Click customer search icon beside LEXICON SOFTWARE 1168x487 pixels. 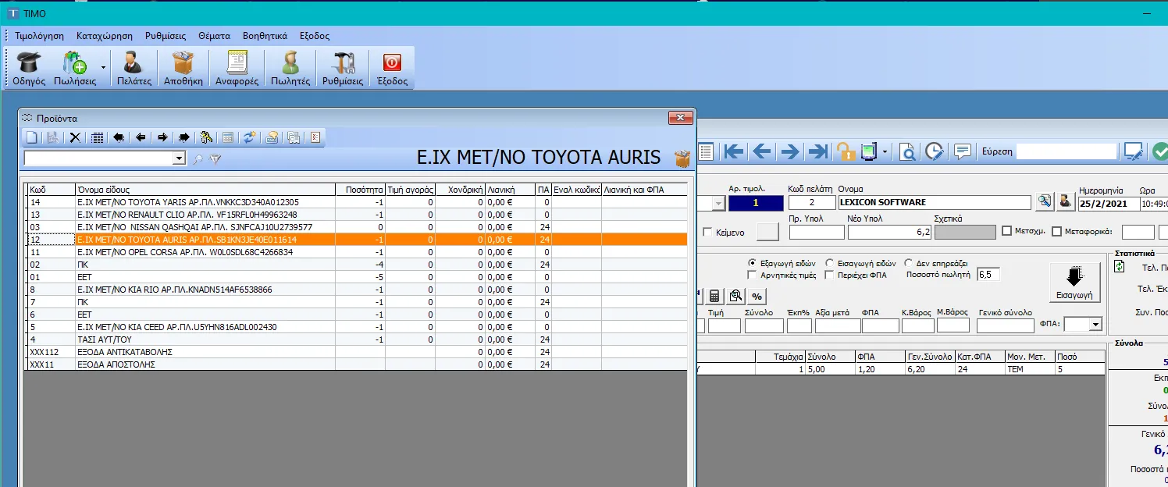point(1045,202)
